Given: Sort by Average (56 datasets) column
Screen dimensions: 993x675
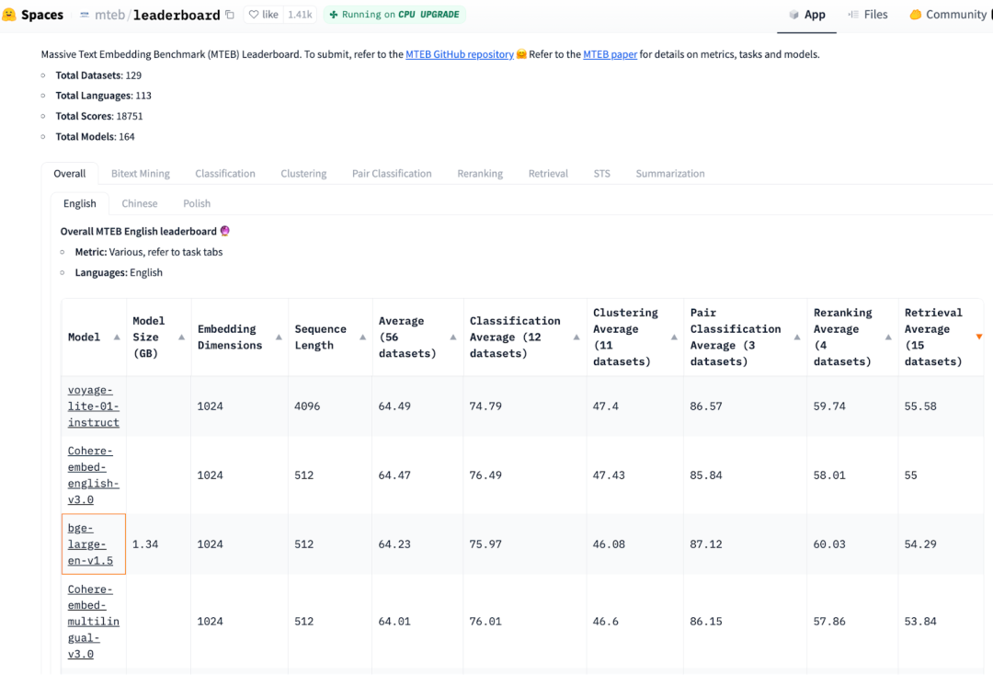Looking at the screenshot, I should pyautogui.click(x=454, y=337).
